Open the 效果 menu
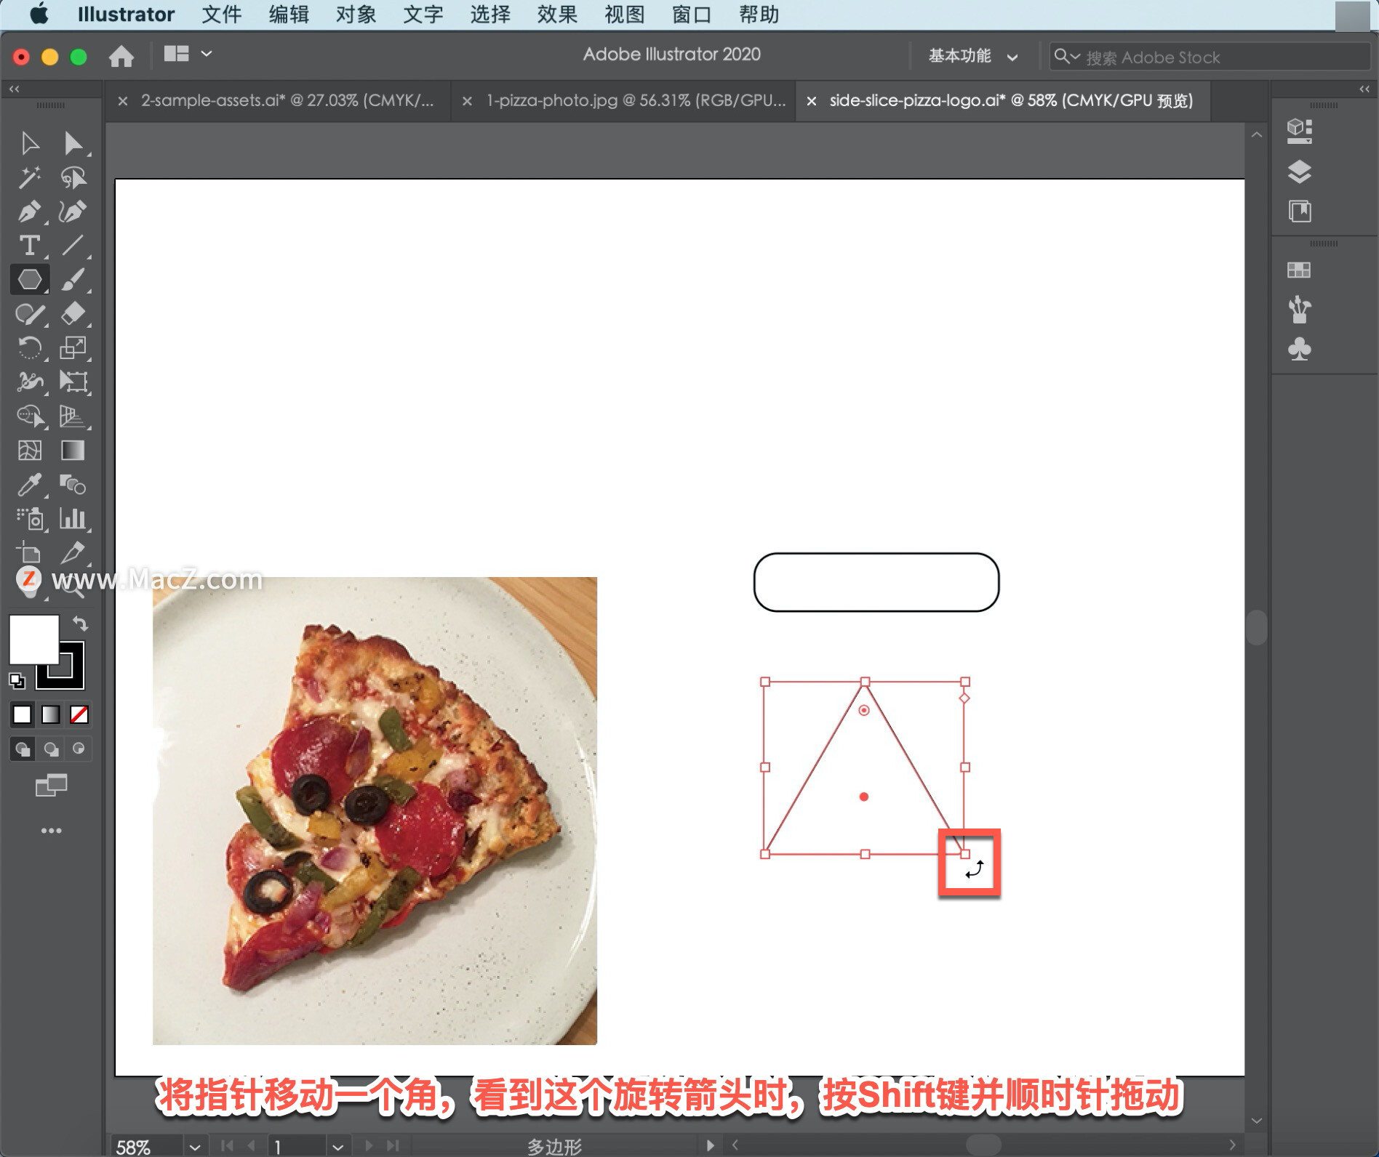 coord(557,15)
